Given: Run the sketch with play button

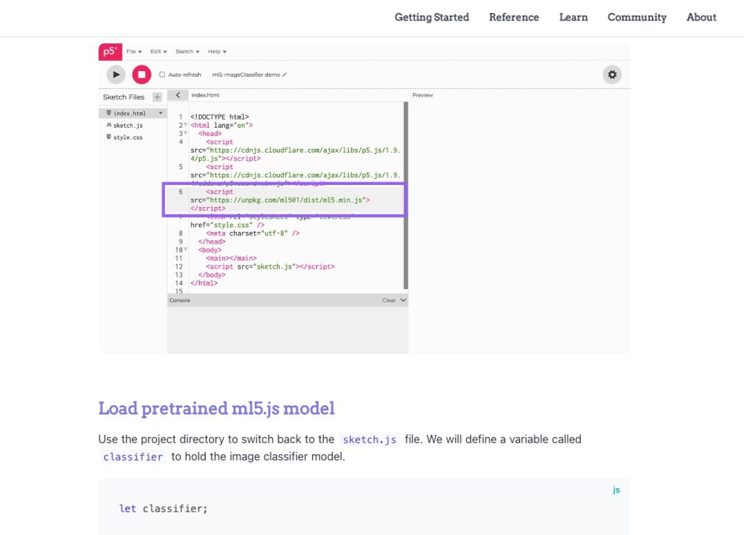Looking at the screenshot, I should click(x=116, y=75).
